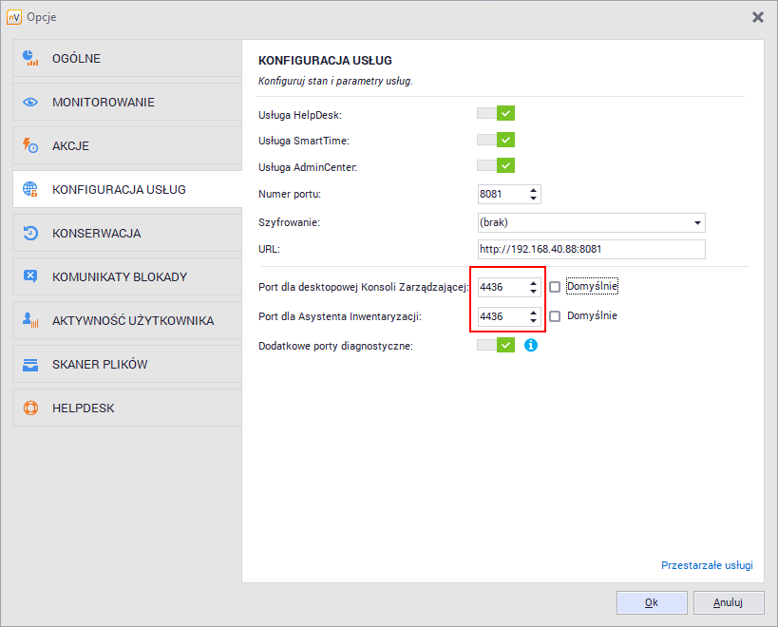Enable Domyślnie for Asystenta Inwentaryzacji port
778x627 pixels.
555,316
